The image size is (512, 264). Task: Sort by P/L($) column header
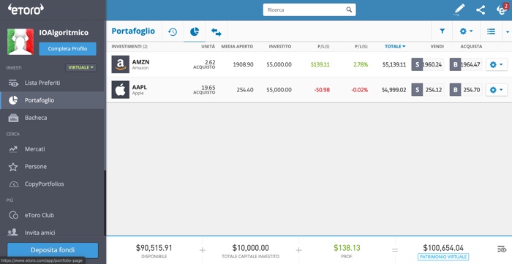coord(323,47)
